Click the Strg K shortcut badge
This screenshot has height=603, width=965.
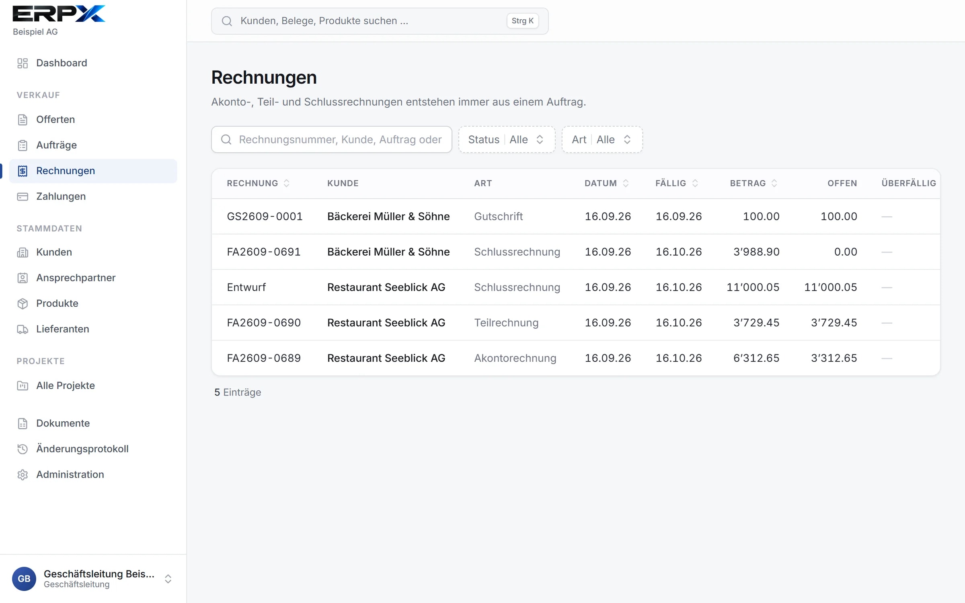522,21
